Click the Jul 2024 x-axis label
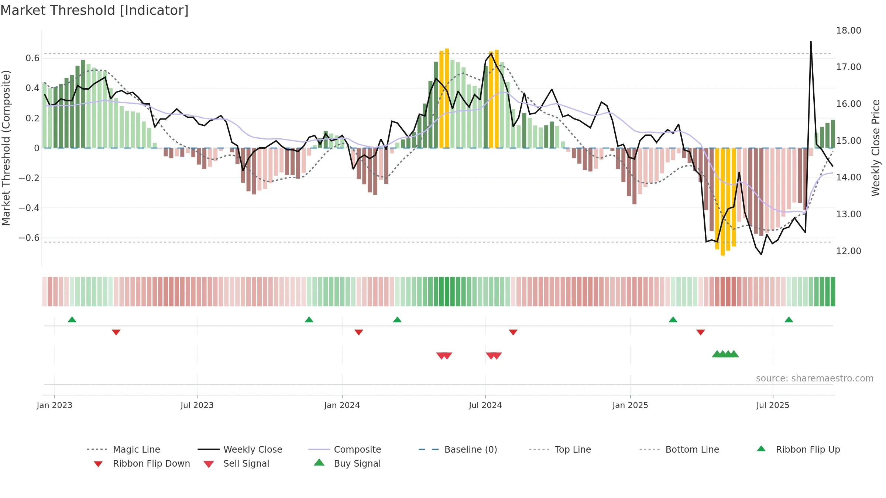The image size is (886, 498). 485,405
